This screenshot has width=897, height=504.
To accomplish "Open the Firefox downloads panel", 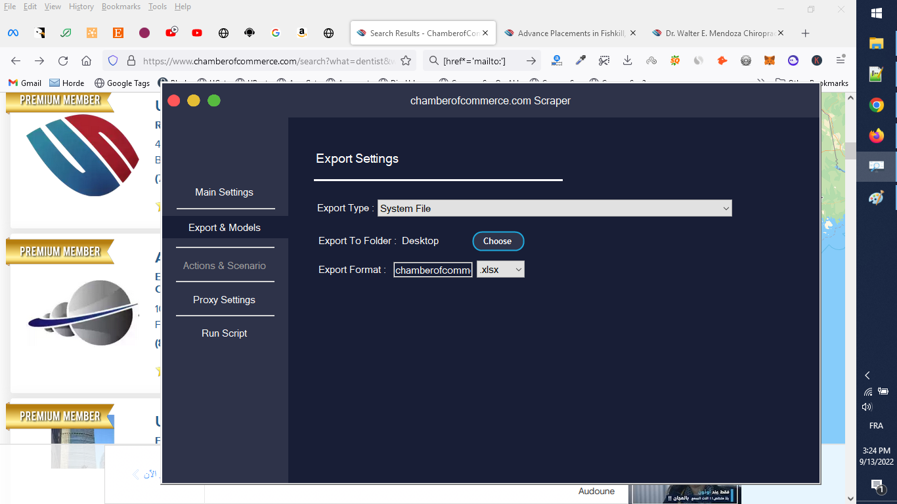I will [628, 60].
